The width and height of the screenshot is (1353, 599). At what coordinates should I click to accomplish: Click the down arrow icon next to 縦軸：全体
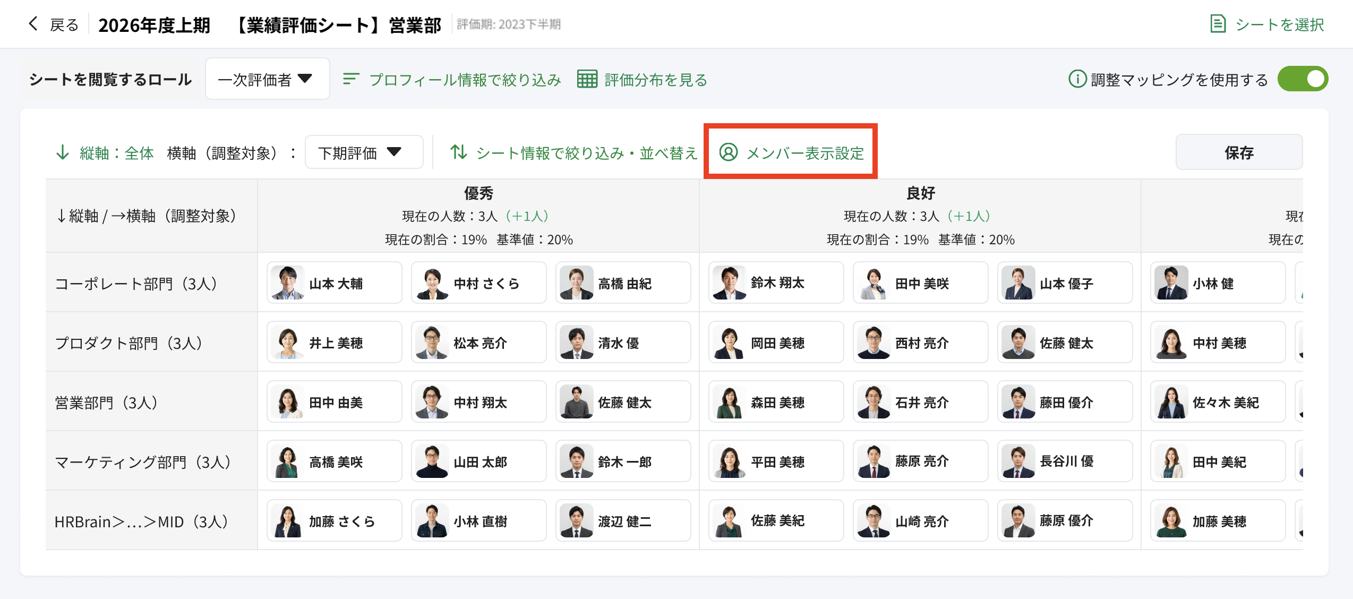click(x=63, y=153)
